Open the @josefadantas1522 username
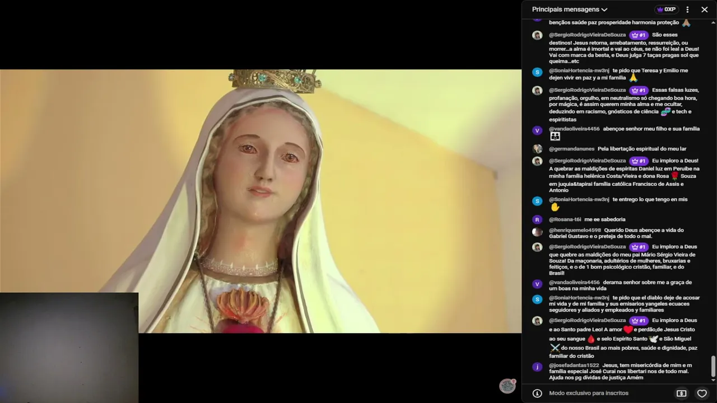This screenshot has width=717, height=403. click(x=574, y=365)
